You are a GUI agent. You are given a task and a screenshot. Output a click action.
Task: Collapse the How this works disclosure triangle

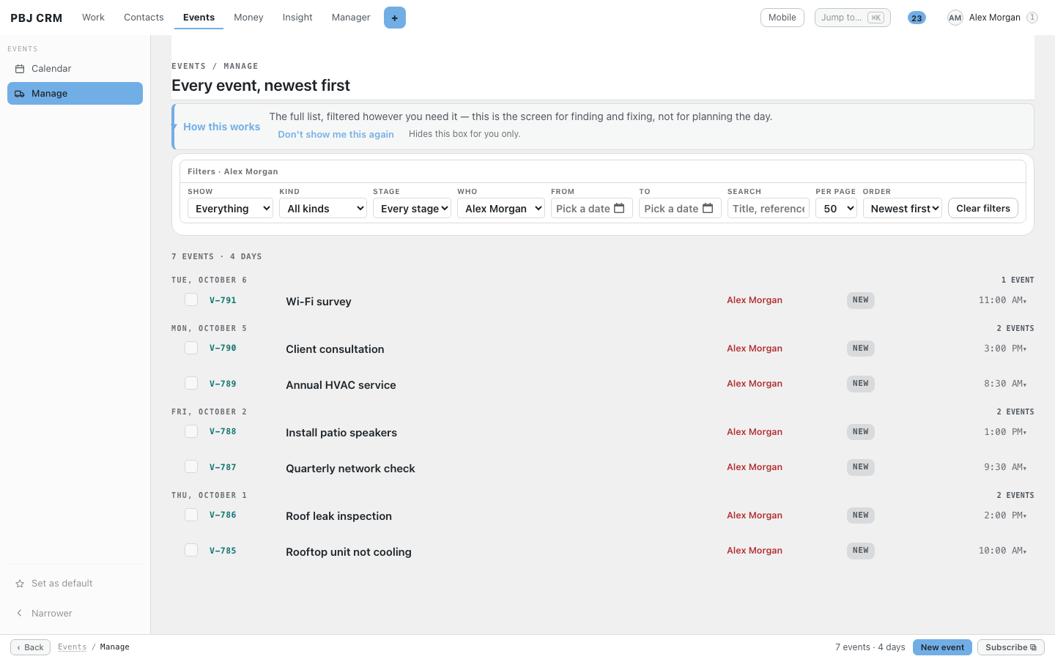(x=175, y=127)
